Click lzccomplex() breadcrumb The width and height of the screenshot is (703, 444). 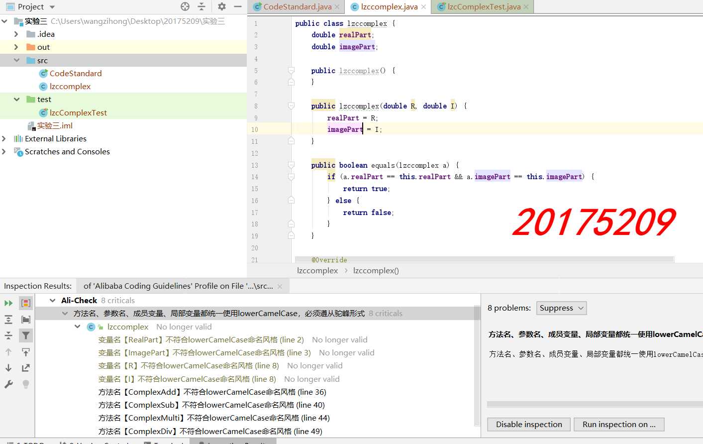point(376,271)
